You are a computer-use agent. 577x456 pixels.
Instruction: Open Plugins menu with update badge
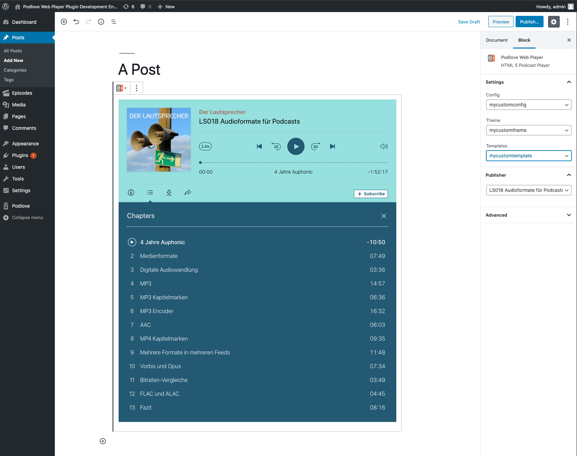coord(27,155)
